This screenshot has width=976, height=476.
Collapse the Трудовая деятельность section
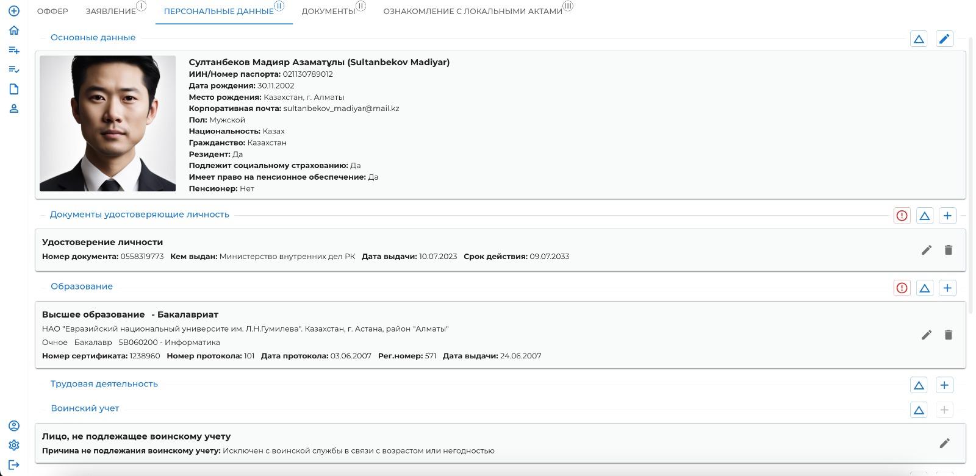[x=919, y=385]
